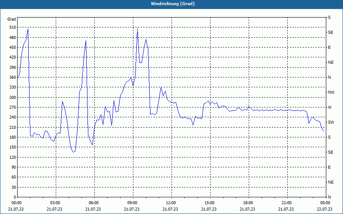This screenshot has width=343, height=214.
Task: Select the 09:00 time label
Action: (132, 202)
